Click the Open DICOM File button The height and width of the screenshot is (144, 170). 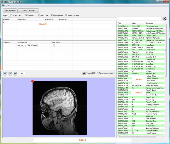click(x=10, y=11)
